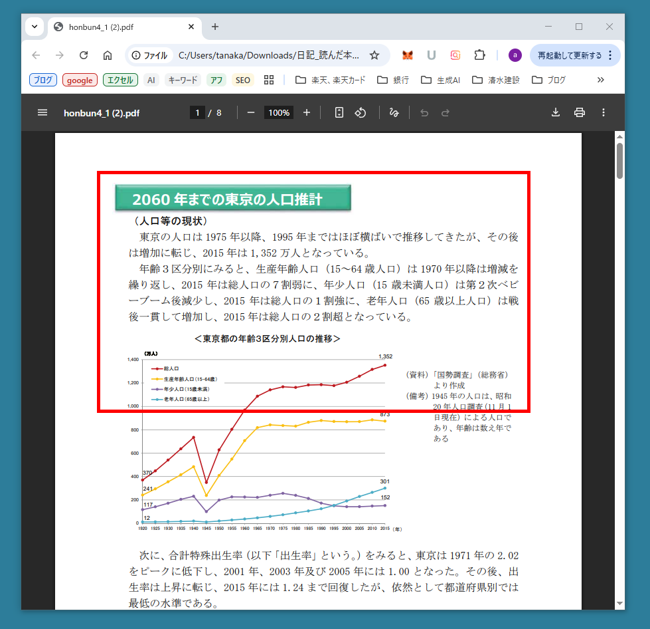
Task: Print the PDF document
Action: point(579,112)
